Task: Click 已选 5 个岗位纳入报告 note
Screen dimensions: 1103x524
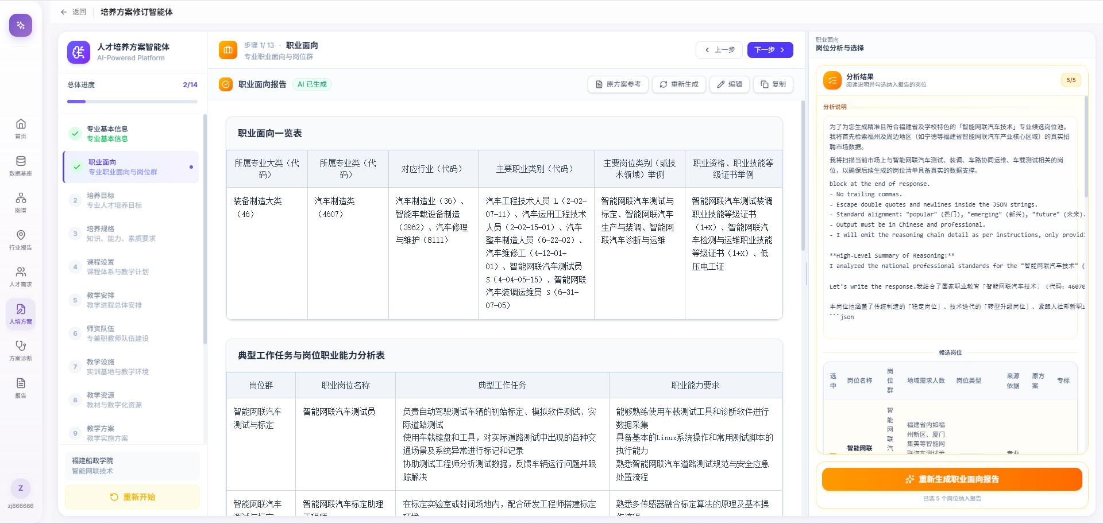Action: (x=952, y=499)
